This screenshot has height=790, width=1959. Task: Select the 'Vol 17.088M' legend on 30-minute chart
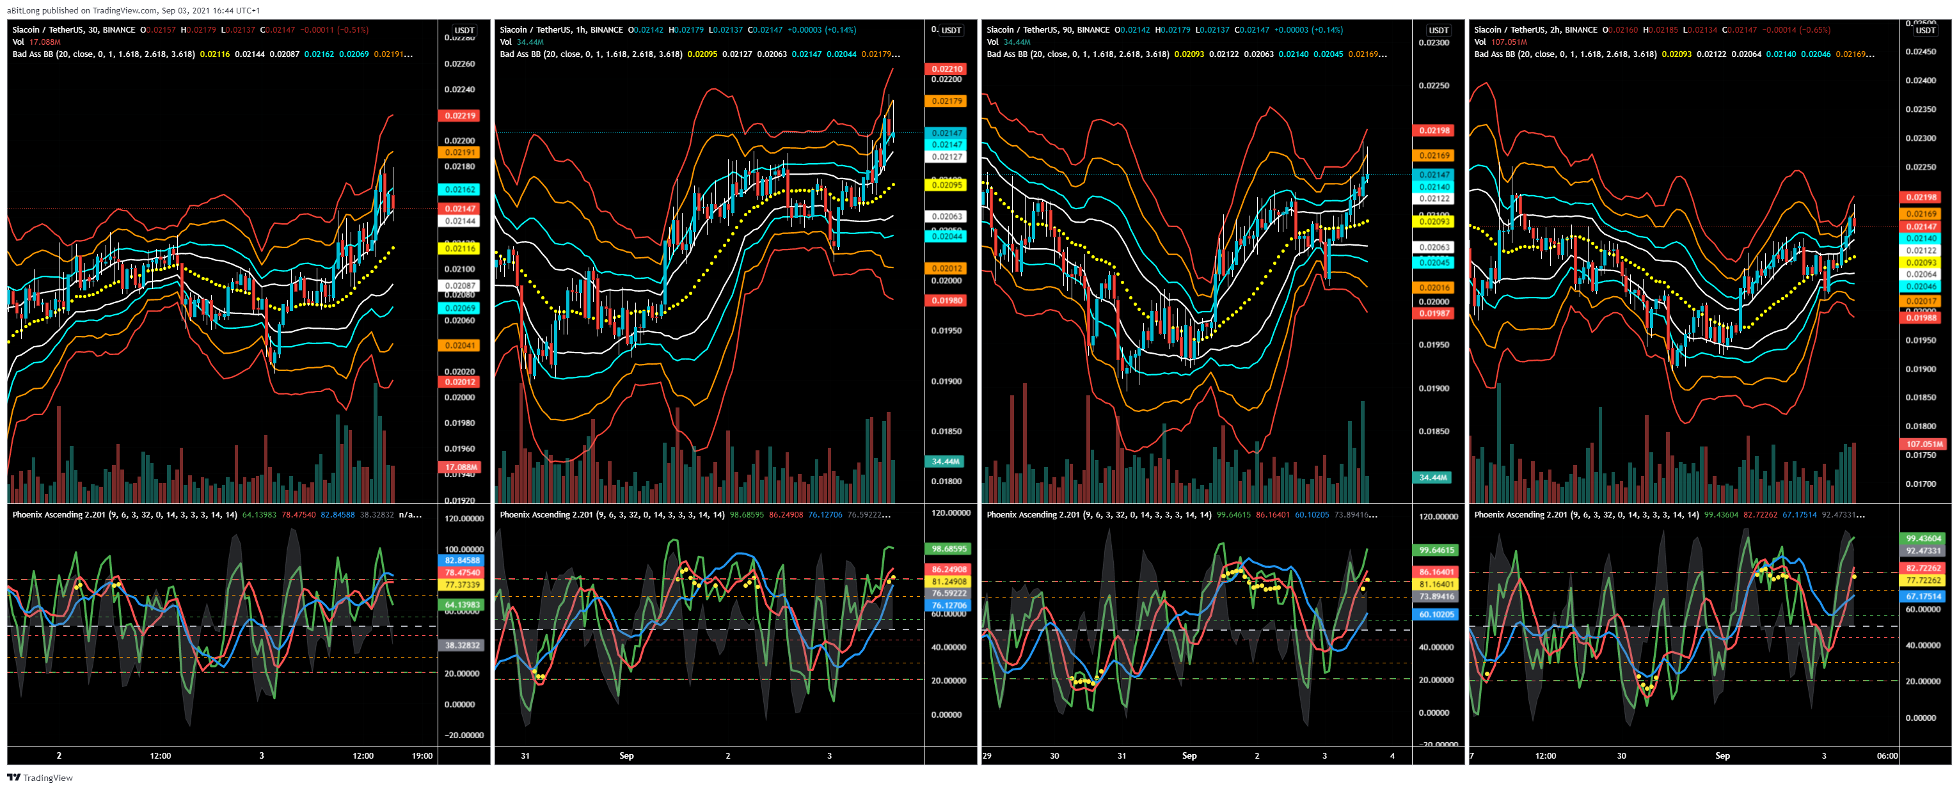36,42
